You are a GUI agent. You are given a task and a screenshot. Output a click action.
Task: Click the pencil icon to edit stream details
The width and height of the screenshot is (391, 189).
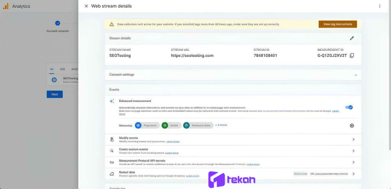pos(352,38)
